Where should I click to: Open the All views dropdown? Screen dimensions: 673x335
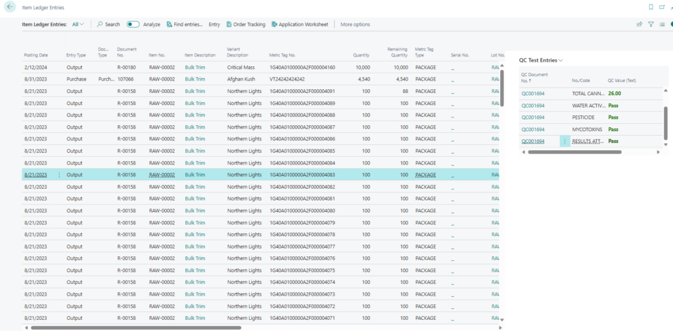pyautogui.click(x=78, y=24)
